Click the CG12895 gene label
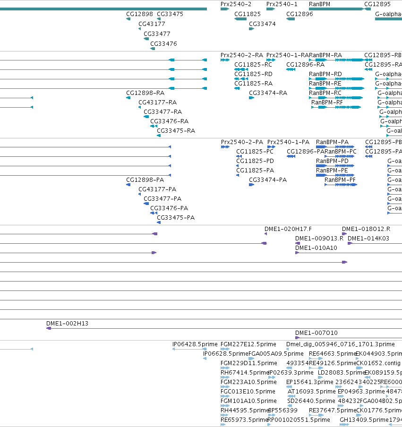The width and height of the screenshot is (402, 427). point(377,4)
